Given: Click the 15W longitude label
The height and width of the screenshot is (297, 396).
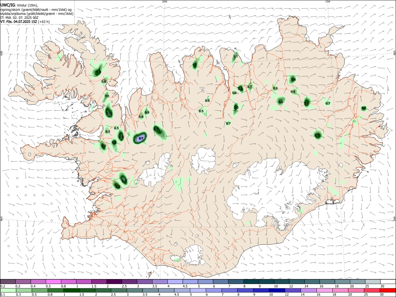Looking at the screenshot, I should point(328,2).
